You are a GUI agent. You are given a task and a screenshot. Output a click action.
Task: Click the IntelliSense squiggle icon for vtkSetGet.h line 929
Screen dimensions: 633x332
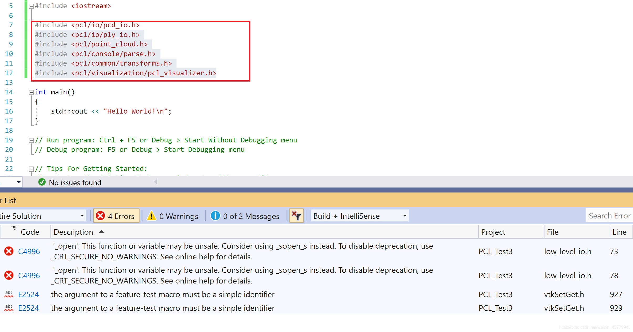9,308
